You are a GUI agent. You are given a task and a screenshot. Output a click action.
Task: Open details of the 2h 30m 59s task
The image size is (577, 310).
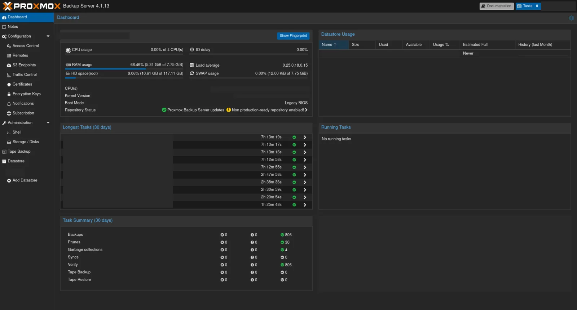pyautogui.click(x=305, y=190)
